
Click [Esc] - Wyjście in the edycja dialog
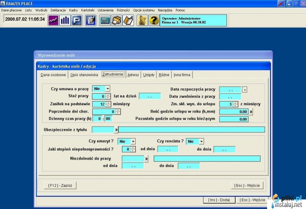click(x=247, y=185)
